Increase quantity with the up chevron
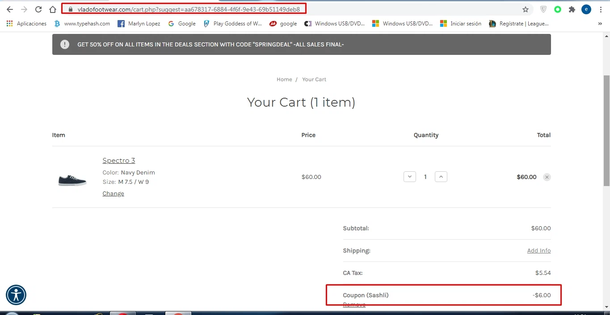This screenshot has height=315, width=610. click(x=441, y=177)
